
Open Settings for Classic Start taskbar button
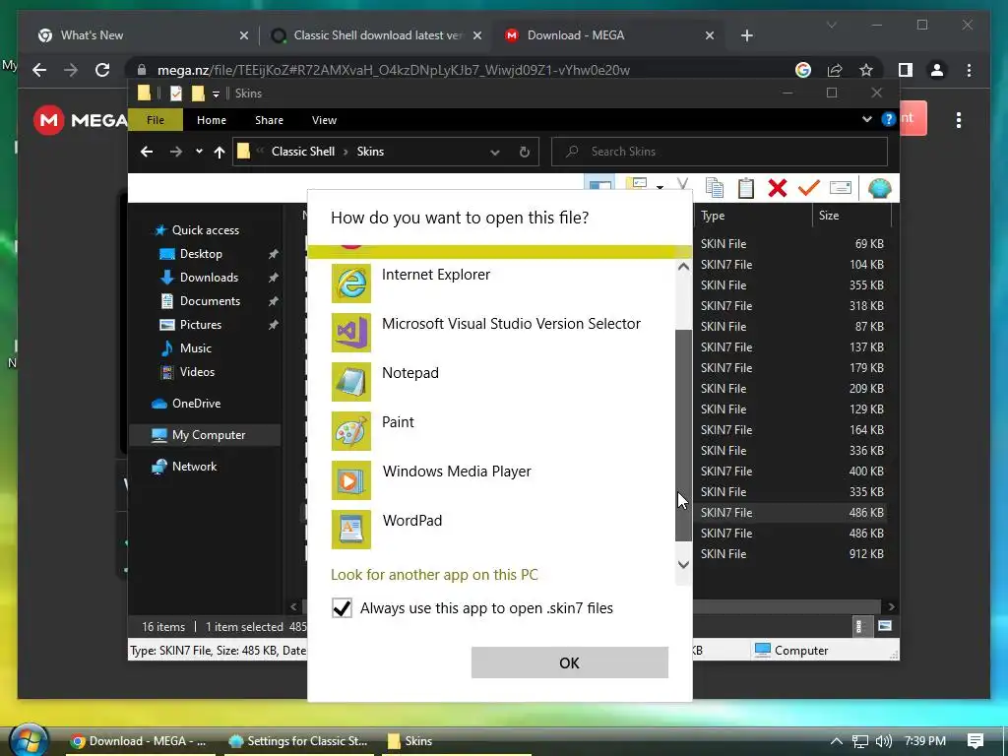299,741
